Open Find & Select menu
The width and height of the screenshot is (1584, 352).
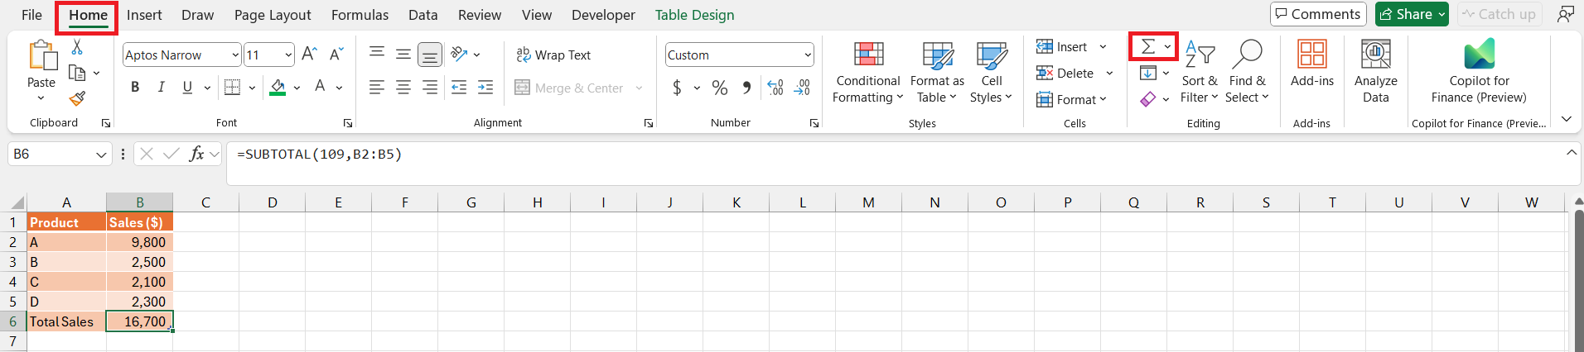[1247, 71]
